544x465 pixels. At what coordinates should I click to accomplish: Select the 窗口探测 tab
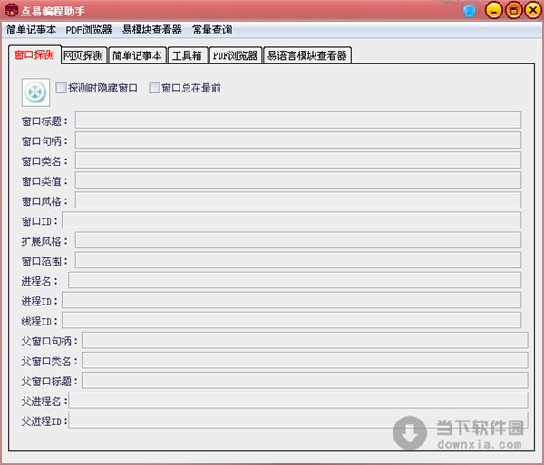coord(34,54)
